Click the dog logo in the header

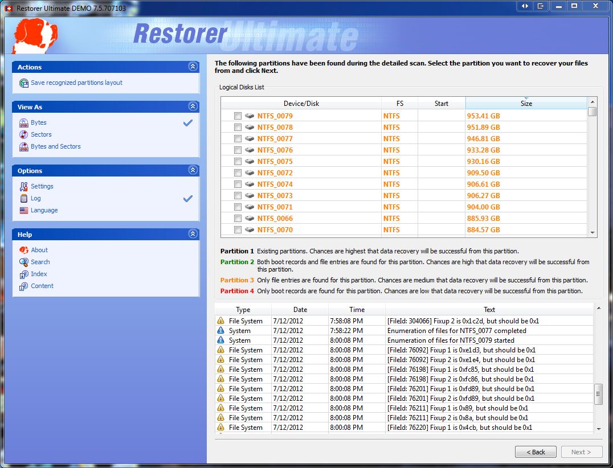point(35,36)
